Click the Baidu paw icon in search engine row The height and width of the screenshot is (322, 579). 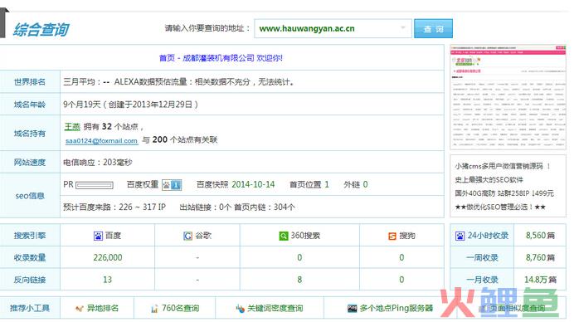98,236
